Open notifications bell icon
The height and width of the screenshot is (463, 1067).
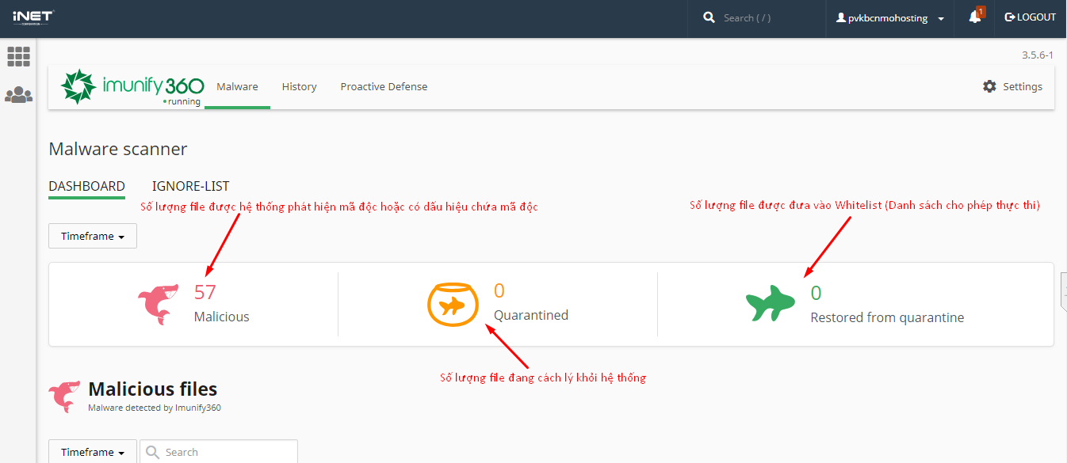tap(974, 17)
